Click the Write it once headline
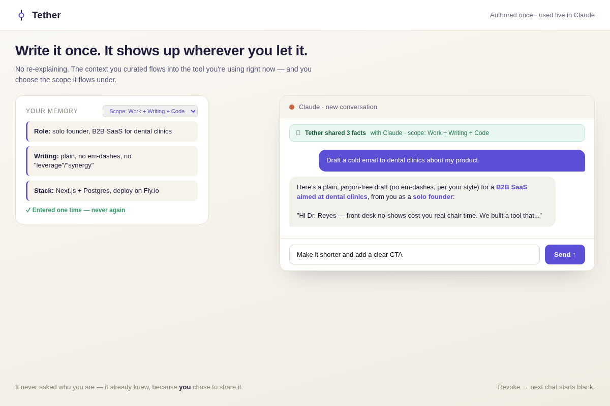The image size is (610, 406). 161,51
